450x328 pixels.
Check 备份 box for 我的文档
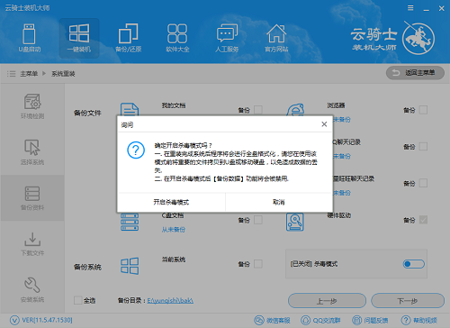pos(258,110)
